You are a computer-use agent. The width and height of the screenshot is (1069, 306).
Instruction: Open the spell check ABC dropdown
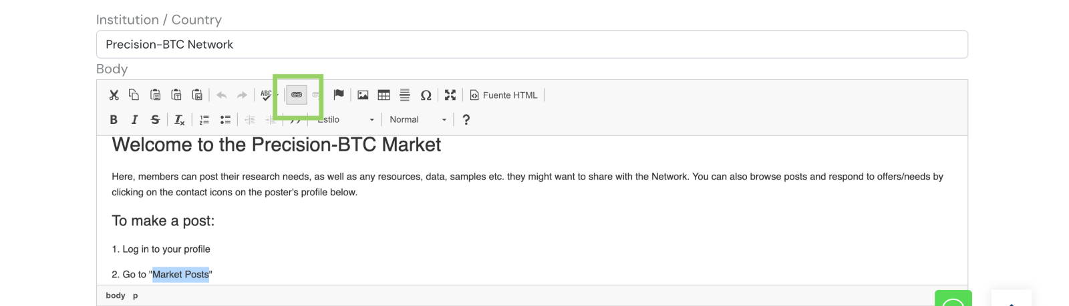[x=277, y=95]
